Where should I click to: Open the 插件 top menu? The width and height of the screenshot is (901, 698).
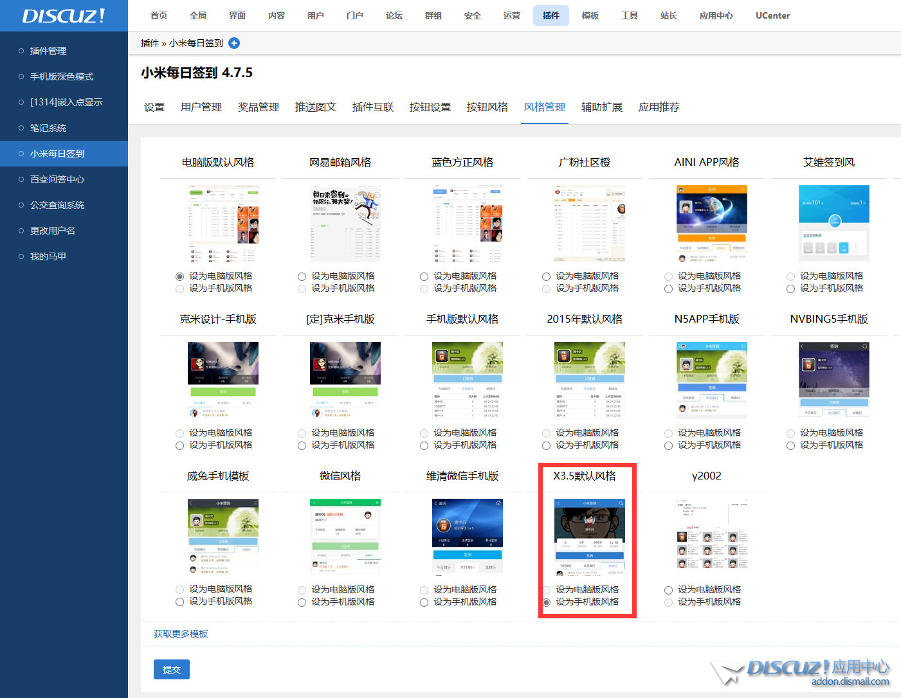(551, 15)
